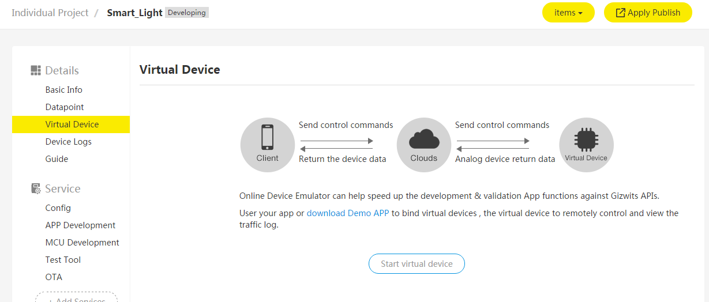This screenshot has width=709, height=302.
Task: Open Guide in sidebar
Action: pyautogui.click(x=57, y=159)
